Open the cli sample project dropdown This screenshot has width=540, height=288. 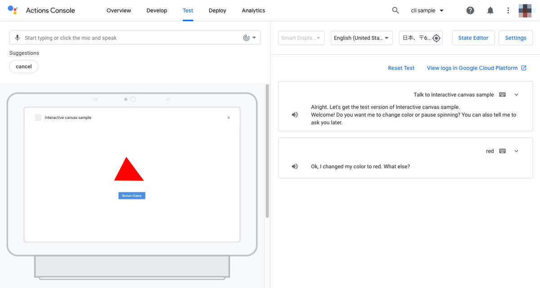[427, 10]
